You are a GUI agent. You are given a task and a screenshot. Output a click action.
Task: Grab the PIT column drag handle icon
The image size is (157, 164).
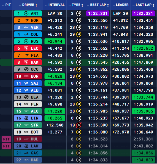tap(3, 5)
